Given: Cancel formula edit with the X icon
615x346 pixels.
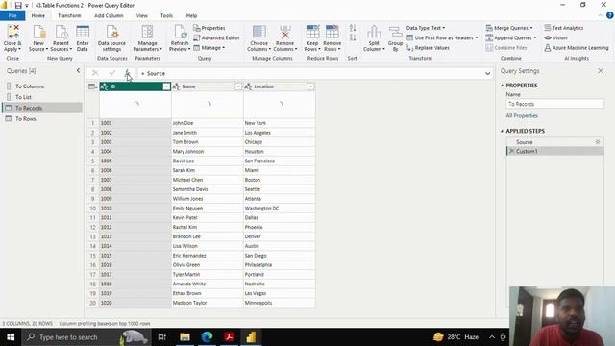Looking at the screenshot, I should [x=95, y=73].
